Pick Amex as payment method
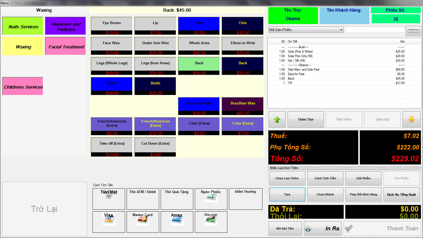423x238 pixels. click(177, 222)
